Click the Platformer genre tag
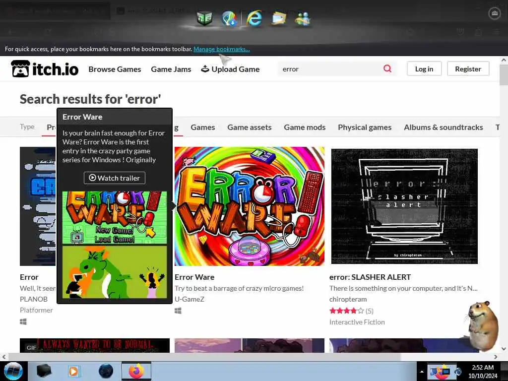The height and width of the screenshot is (381, 508). point(36,310)
